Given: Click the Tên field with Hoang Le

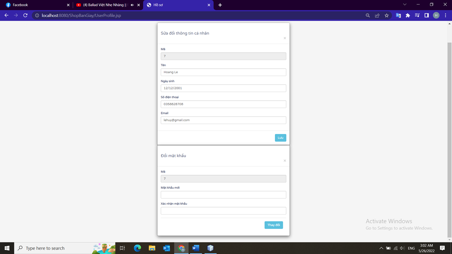Looking at the screenshot, I should point(223,72).
